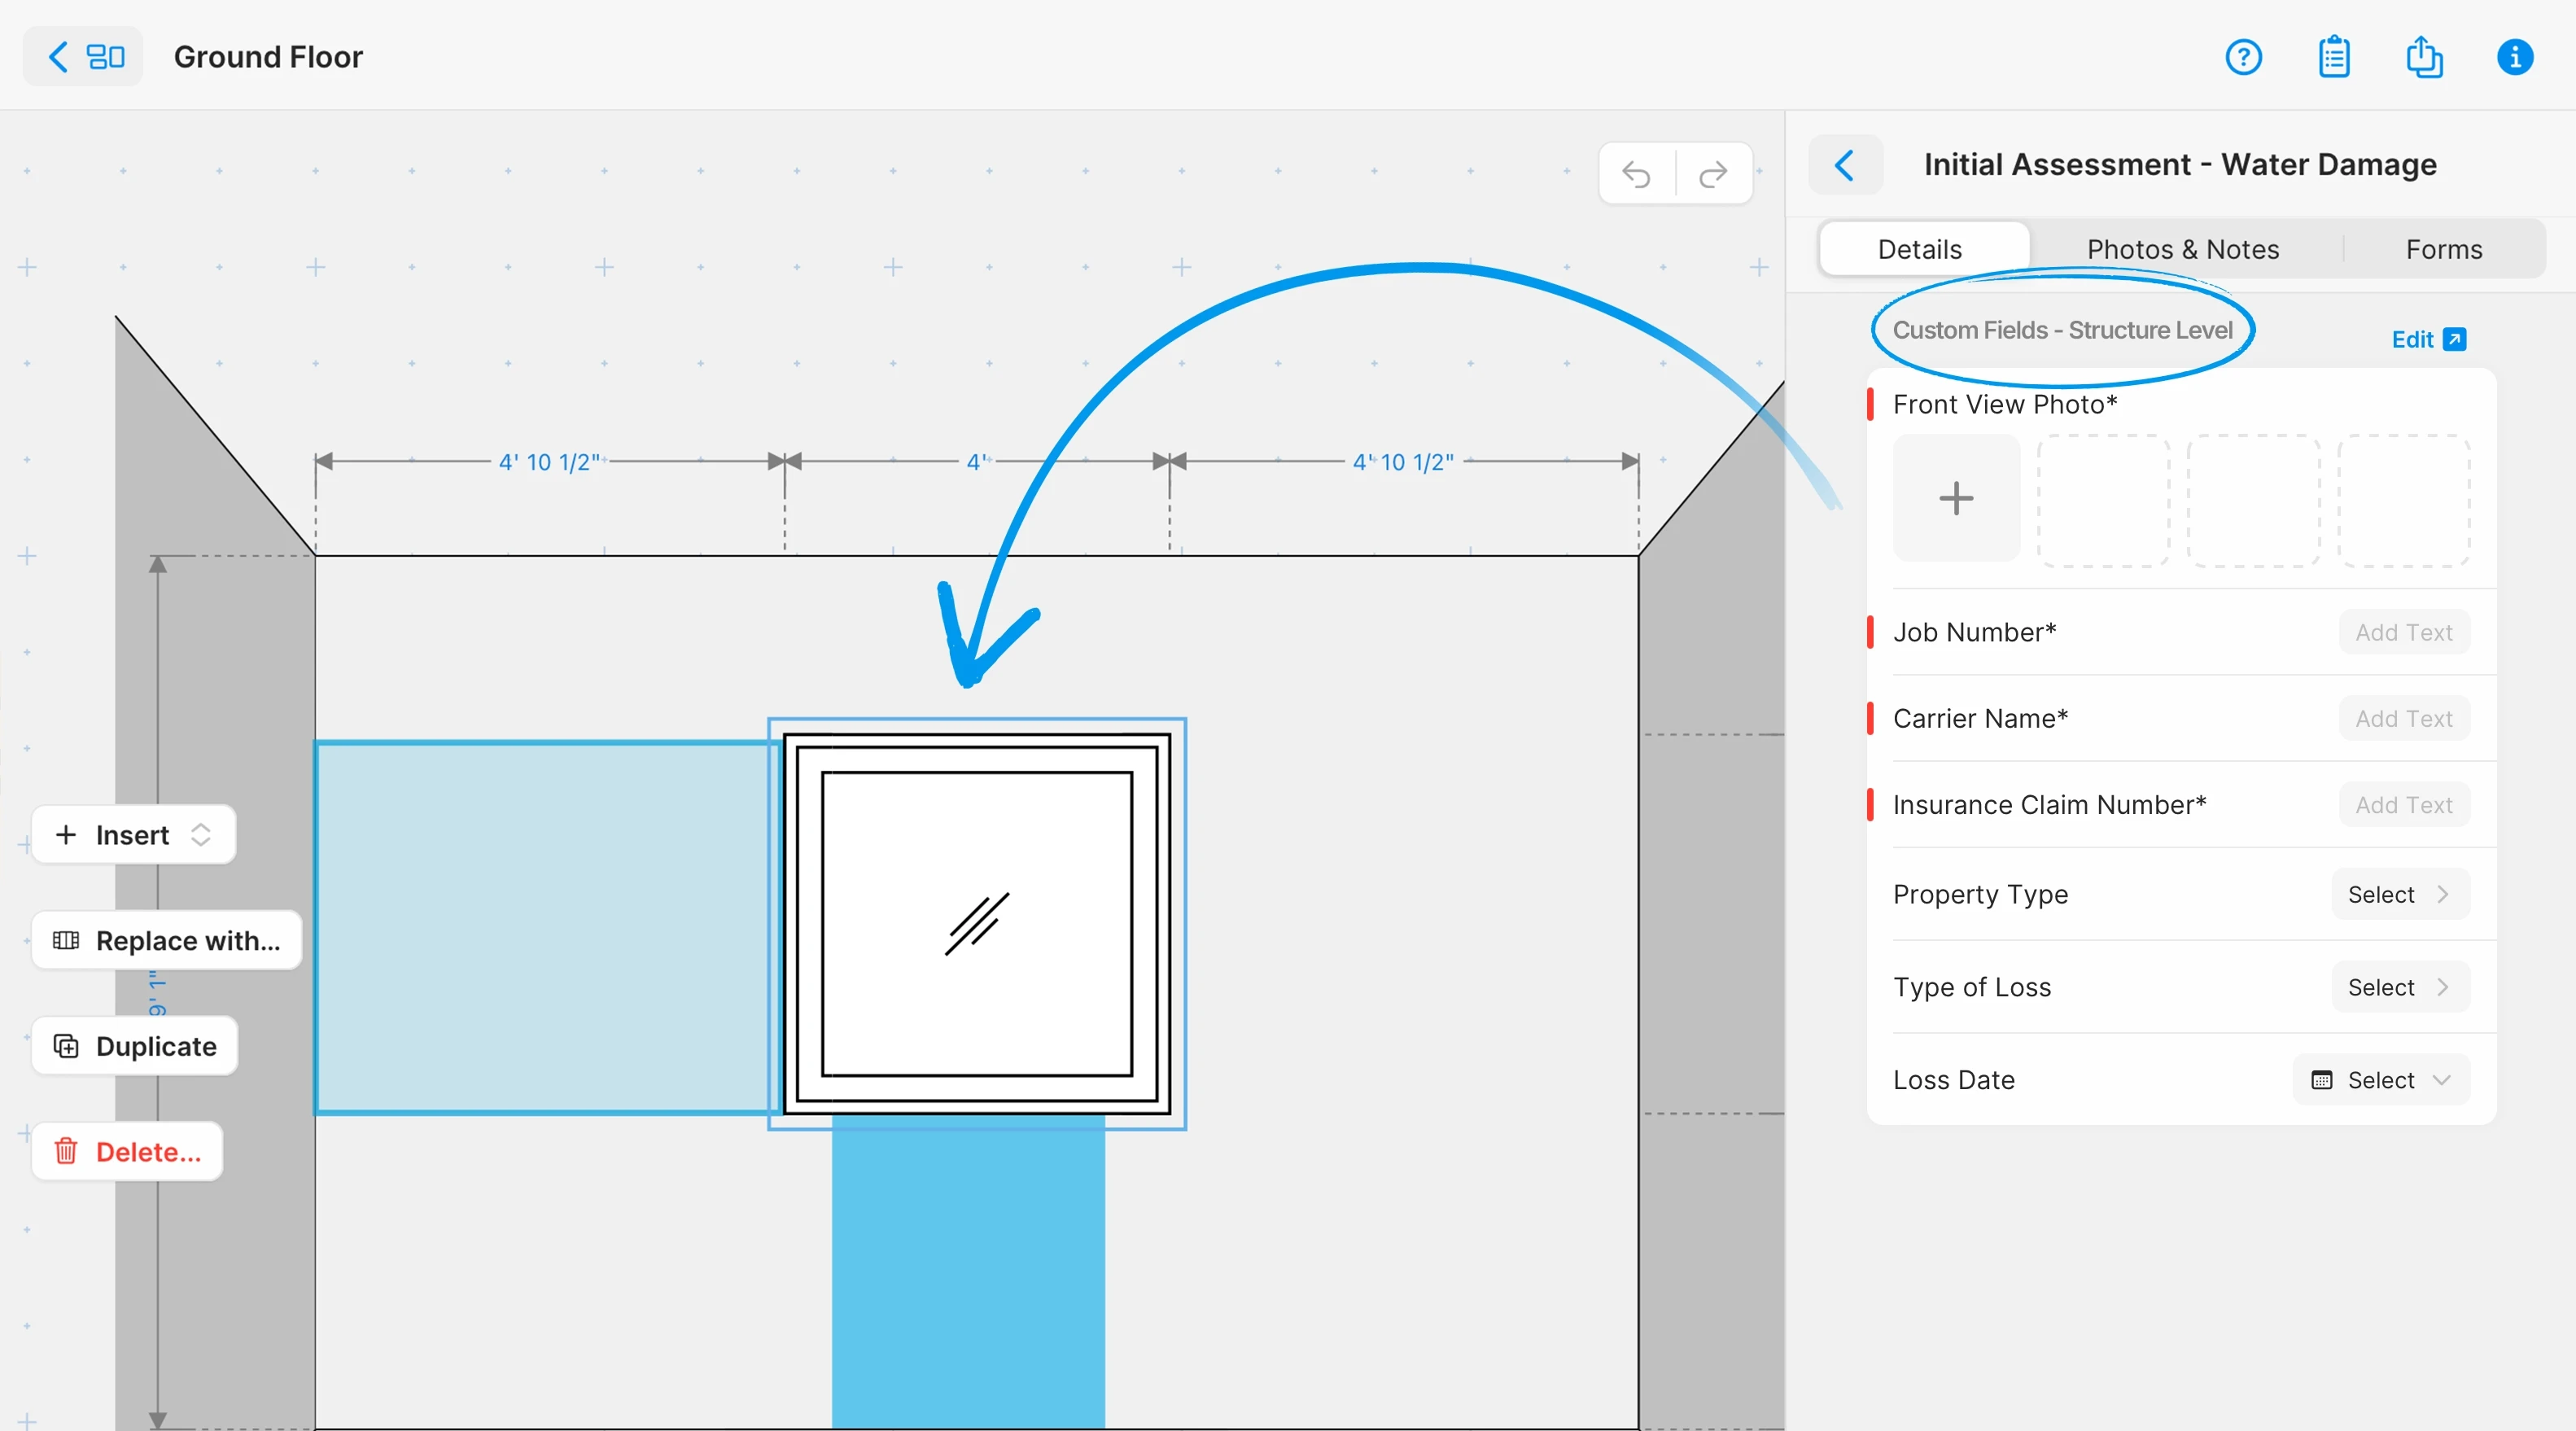Open the help question mark icon

(2243, 57)
